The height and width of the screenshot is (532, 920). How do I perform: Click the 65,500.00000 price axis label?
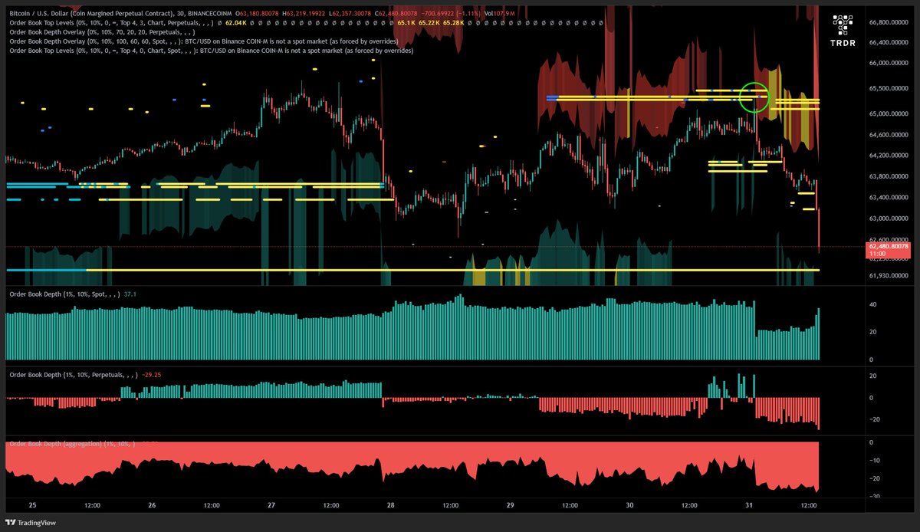coord(889,90)
